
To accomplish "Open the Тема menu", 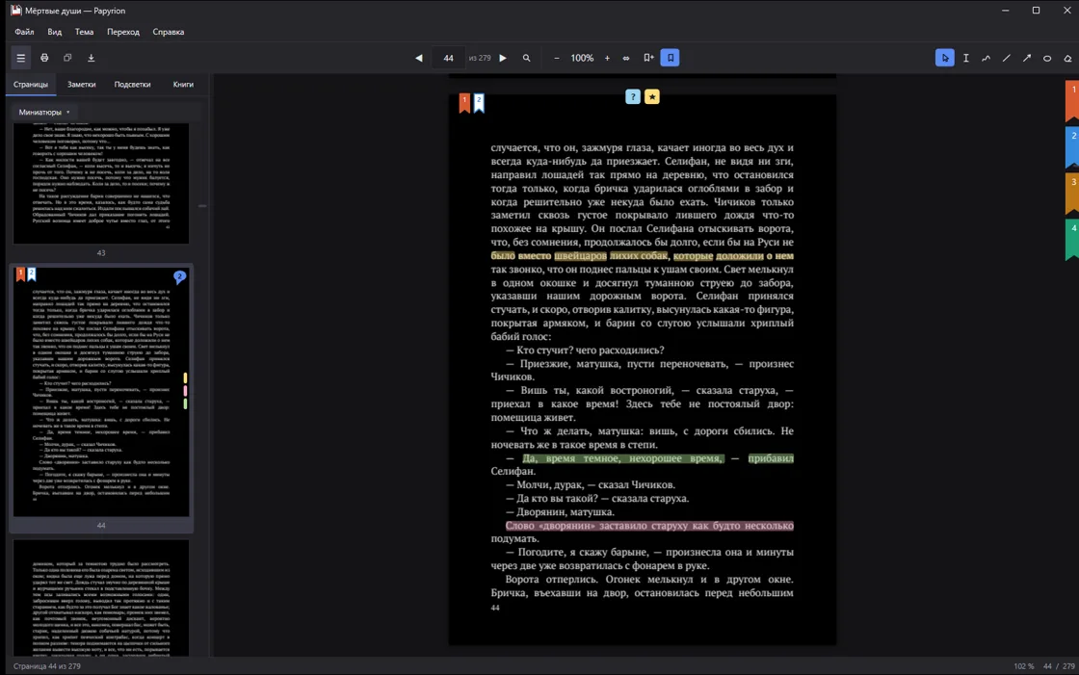I will coord(84,32).
